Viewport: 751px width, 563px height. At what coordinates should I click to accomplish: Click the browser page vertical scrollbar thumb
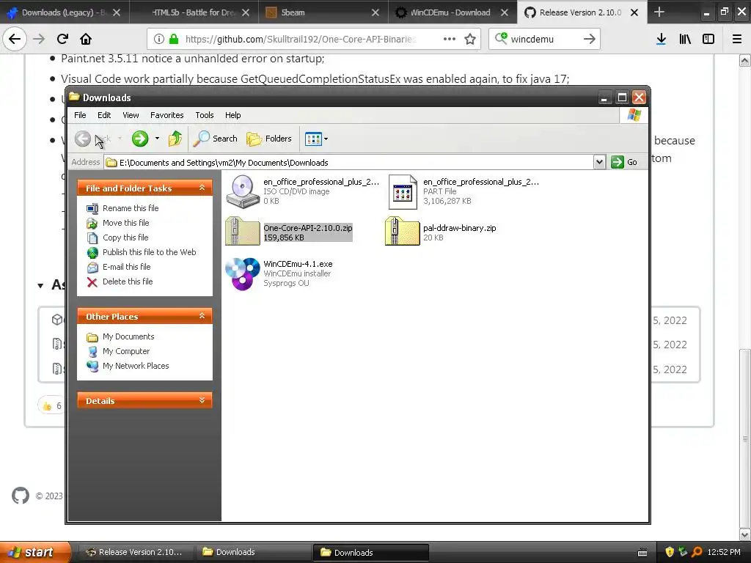click(744, 438)
